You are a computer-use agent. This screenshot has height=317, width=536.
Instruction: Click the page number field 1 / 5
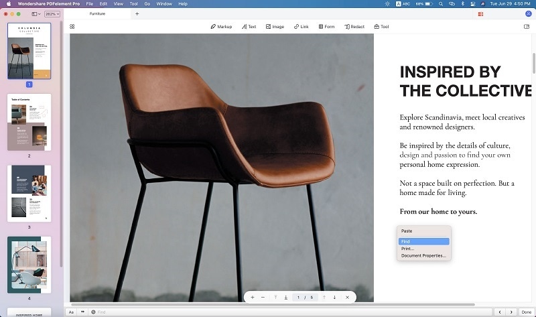305,297
